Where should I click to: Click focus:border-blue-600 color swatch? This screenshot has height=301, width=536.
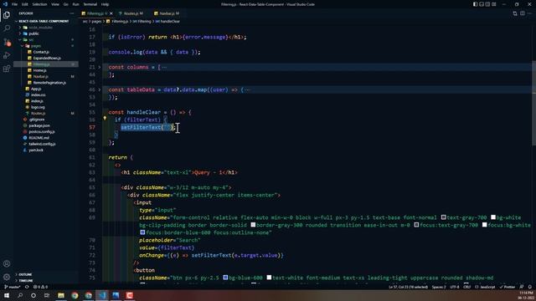tap(142, 232)
